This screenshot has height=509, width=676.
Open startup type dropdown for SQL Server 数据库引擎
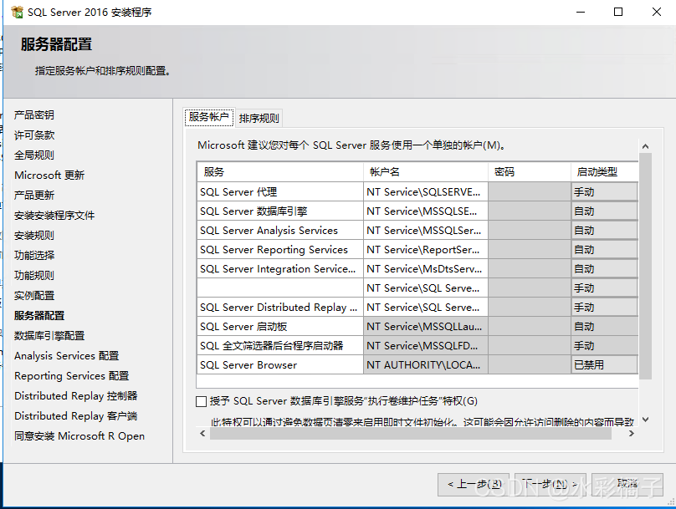(604, 211)
